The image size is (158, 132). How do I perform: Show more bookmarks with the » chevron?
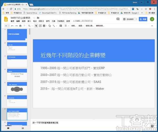tap(142, 13)
